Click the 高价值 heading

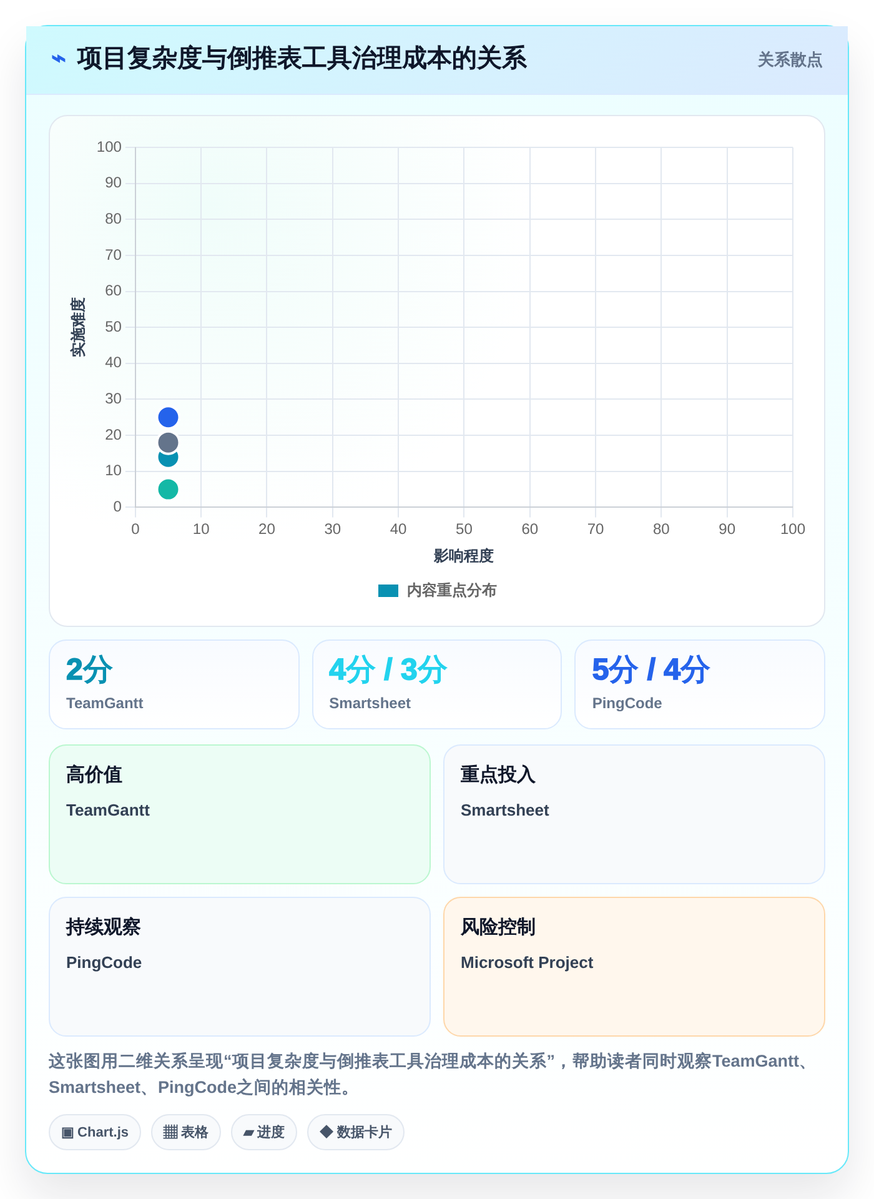click(94, 774)
